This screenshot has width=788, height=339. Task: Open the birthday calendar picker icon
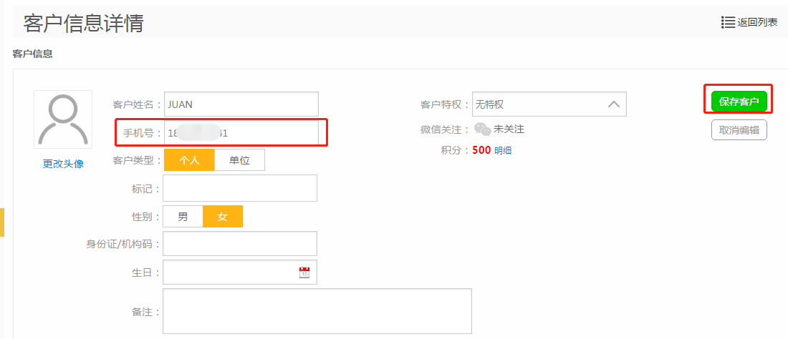click(304, 272)
